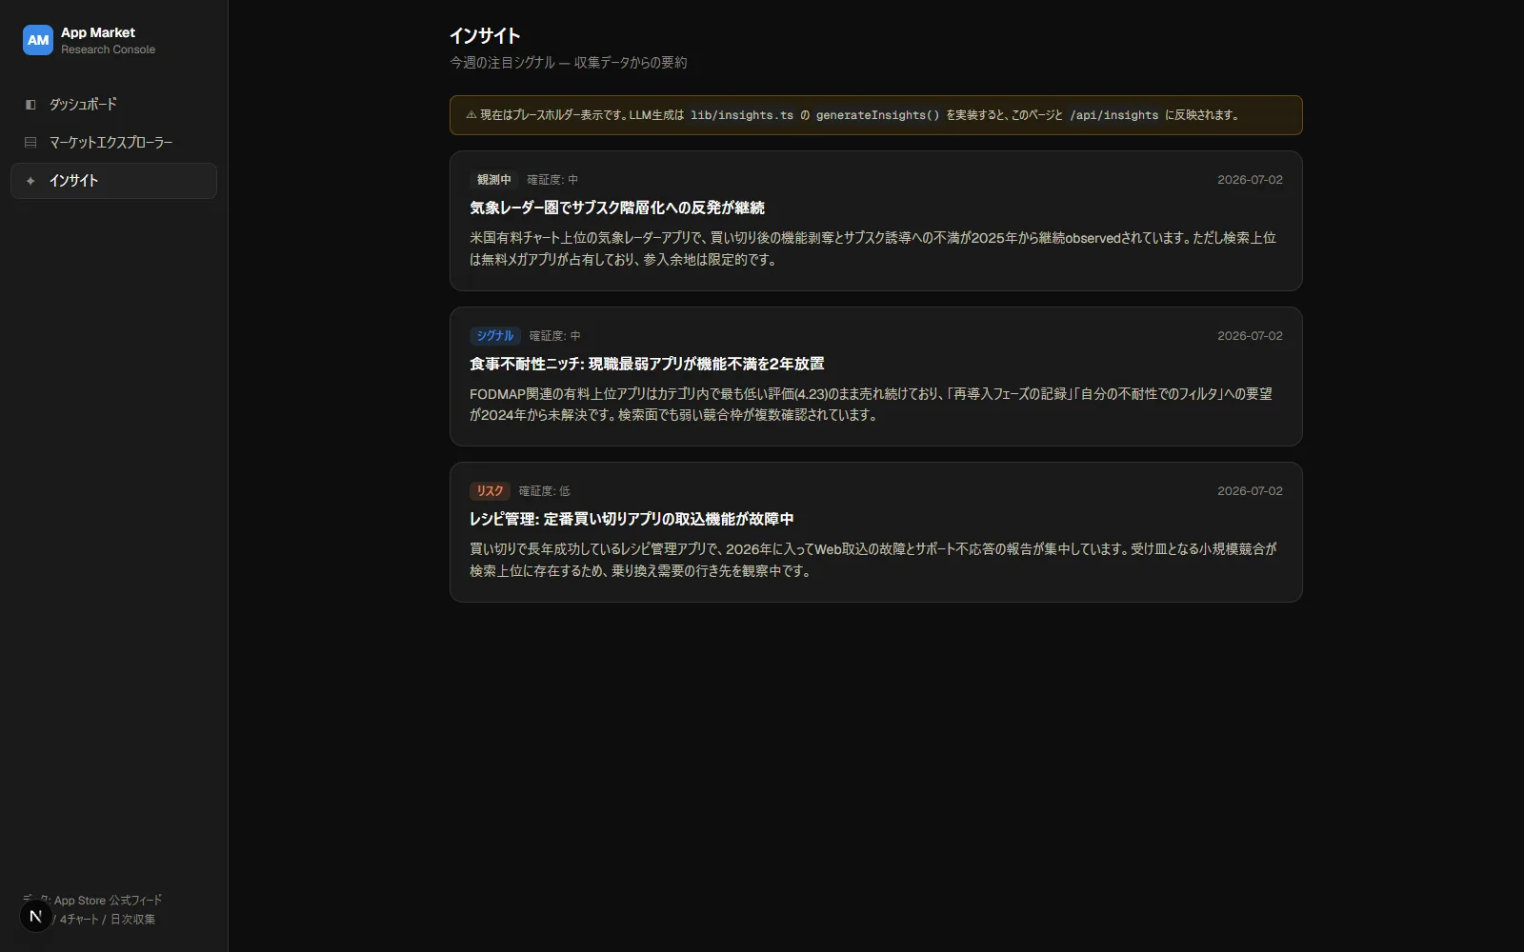Click the warning triangle icon in the banner

tap(471, 115)
